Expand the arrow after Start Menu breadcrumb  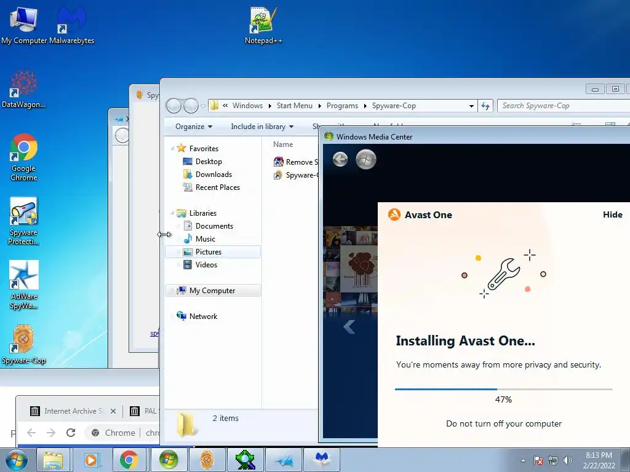point(320,106)
